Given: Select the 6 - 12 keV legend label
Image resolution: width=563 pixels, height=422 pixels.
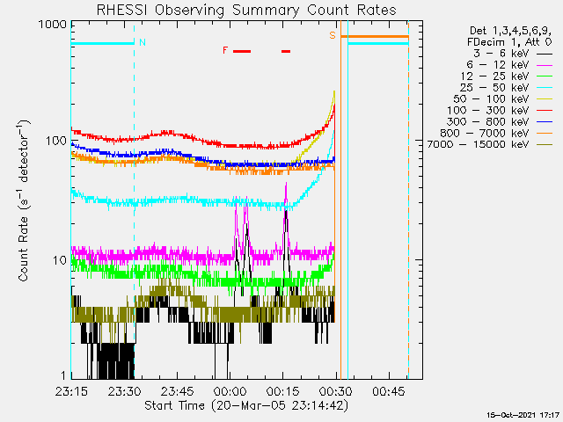Looking at the screenshot, I should (498, 65).
